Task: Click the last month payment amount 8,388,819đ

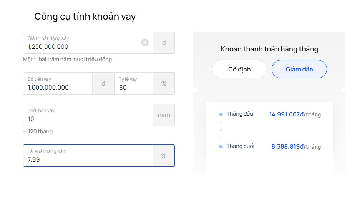Action: [x=287, y=147]
